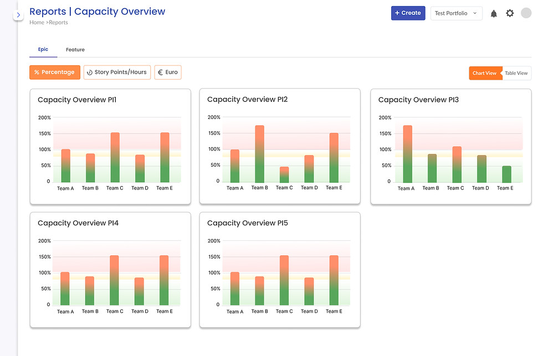Click Team B bar in PI2 chart
This screenshot has width=543, height=356.
point(259,154)
